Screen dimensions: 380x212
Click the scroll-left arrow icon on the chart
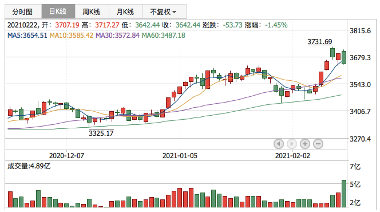(279, 144)
